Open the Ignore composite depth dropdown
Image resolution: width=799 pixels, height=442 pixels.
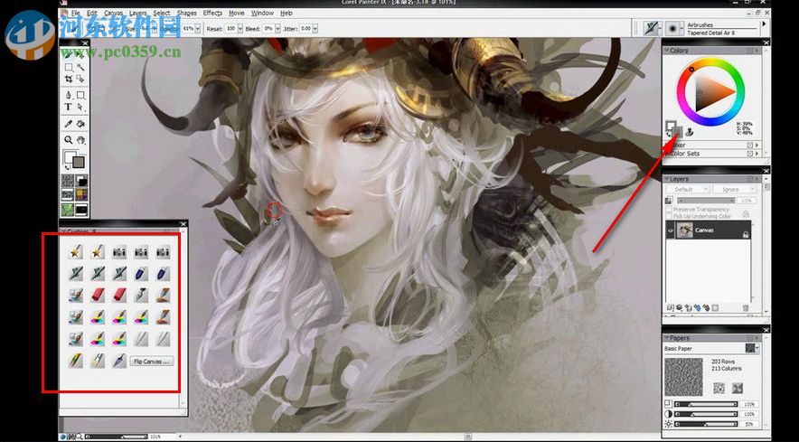pos(734,189)
